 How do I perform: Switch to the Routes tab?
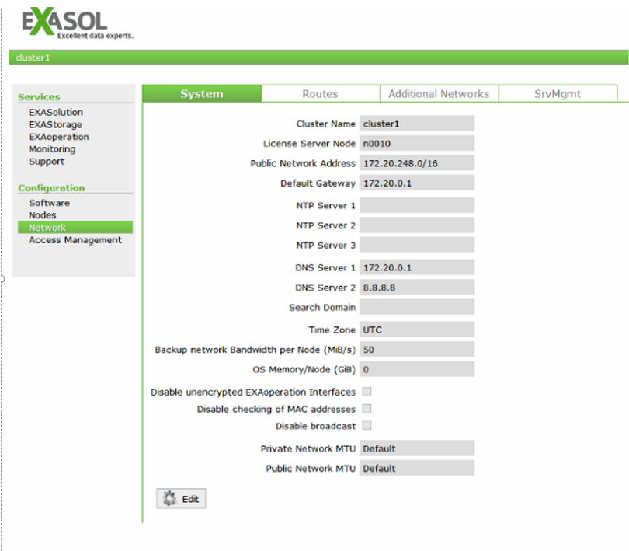[320, 93]
